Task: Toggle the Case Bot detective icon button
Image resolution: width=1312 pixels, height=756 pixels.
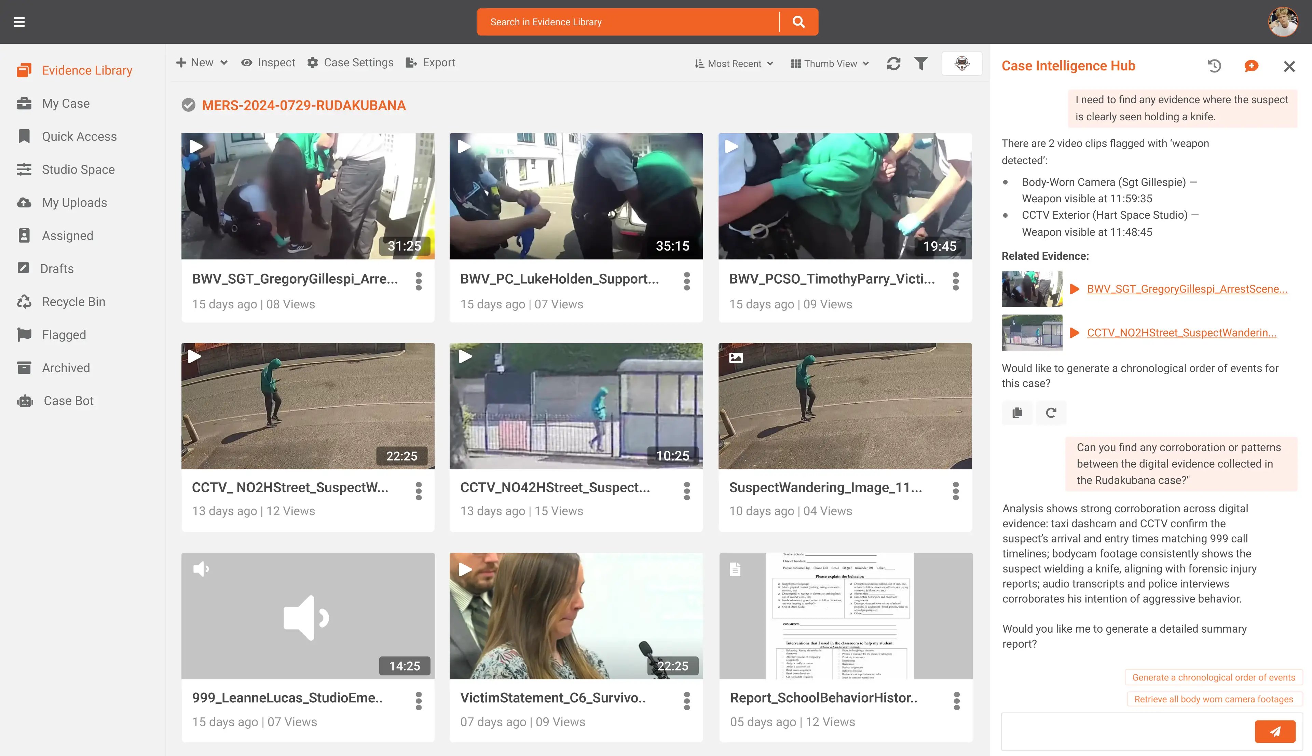Action: (962, 63)
